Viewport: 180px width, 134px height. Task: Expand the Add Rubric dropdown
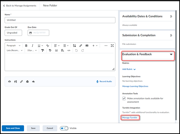coord(129,69)
